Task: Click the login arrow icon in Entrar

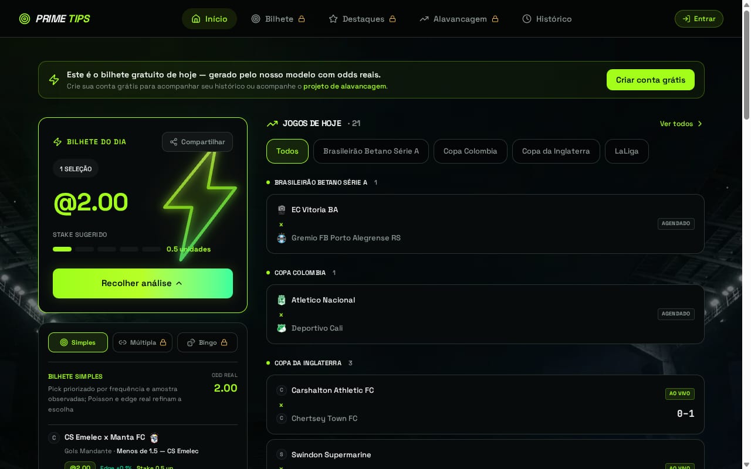Action: (686, 19)
